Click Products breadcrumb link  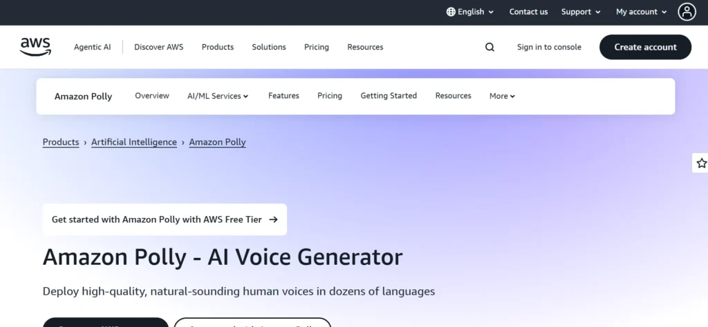(61, 142)
